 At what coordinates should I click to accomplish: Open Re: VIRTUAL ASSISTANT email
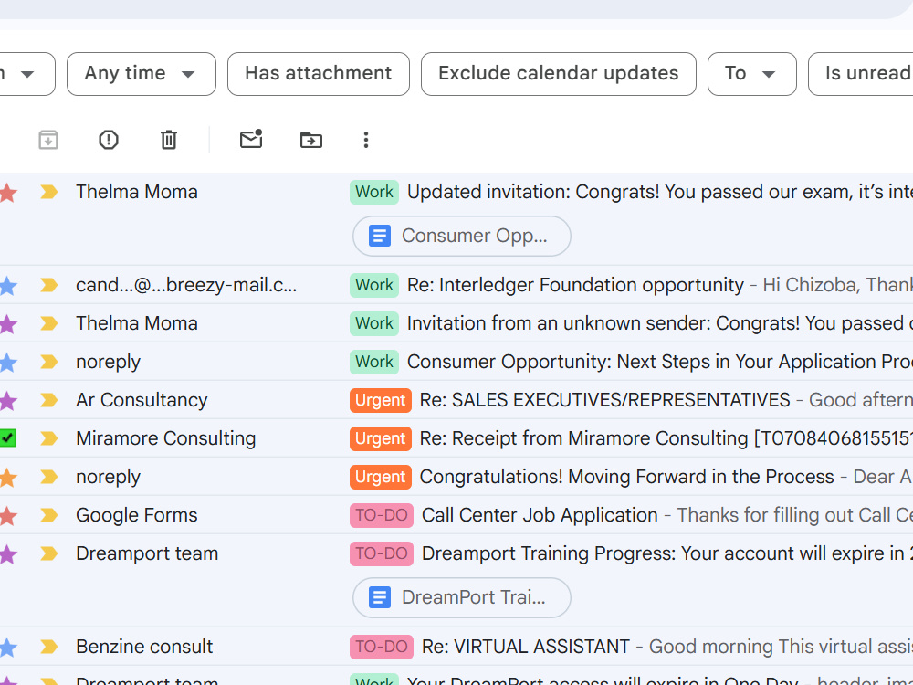[526, 648]
